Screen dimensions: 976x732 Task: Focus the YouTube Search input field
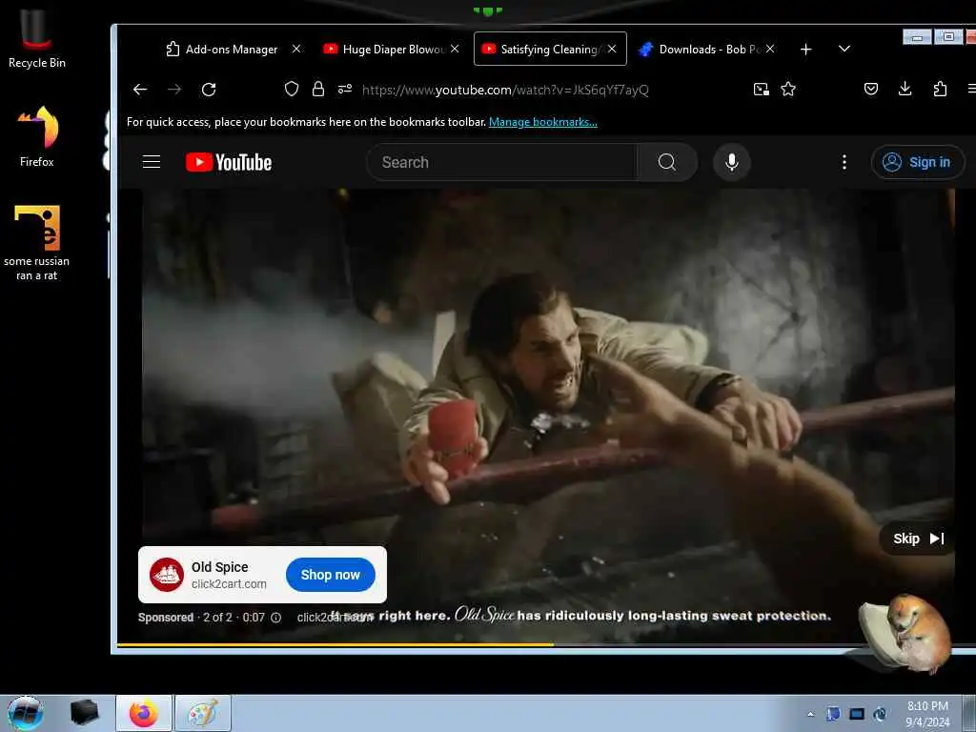pyautogui.click(x=501, y=162)
